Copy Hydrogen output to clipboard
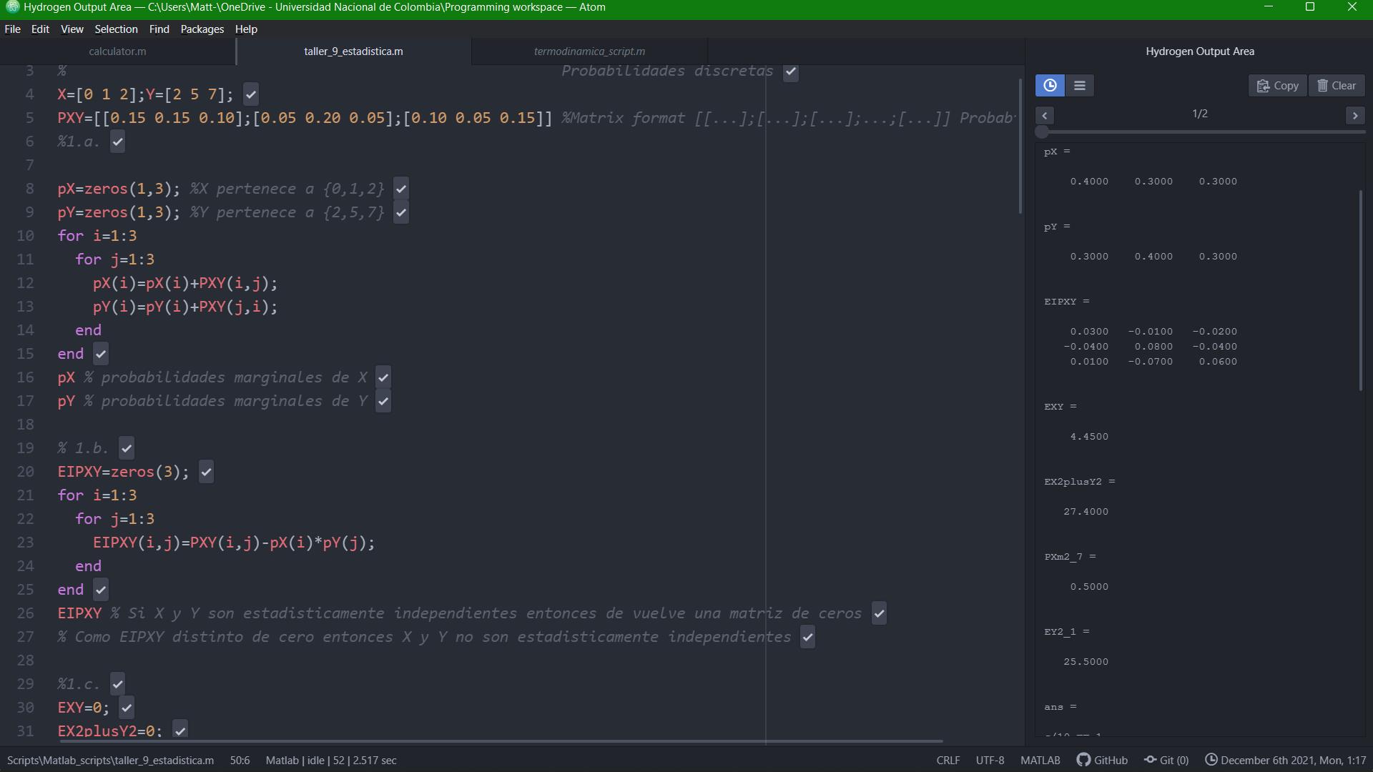This screenshot has width=1373, height=772. click(x=1277, y=86)
